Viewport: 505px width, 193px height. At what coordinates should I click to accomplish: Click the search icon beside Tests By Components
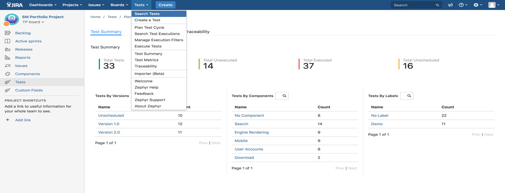pos(284,96)
